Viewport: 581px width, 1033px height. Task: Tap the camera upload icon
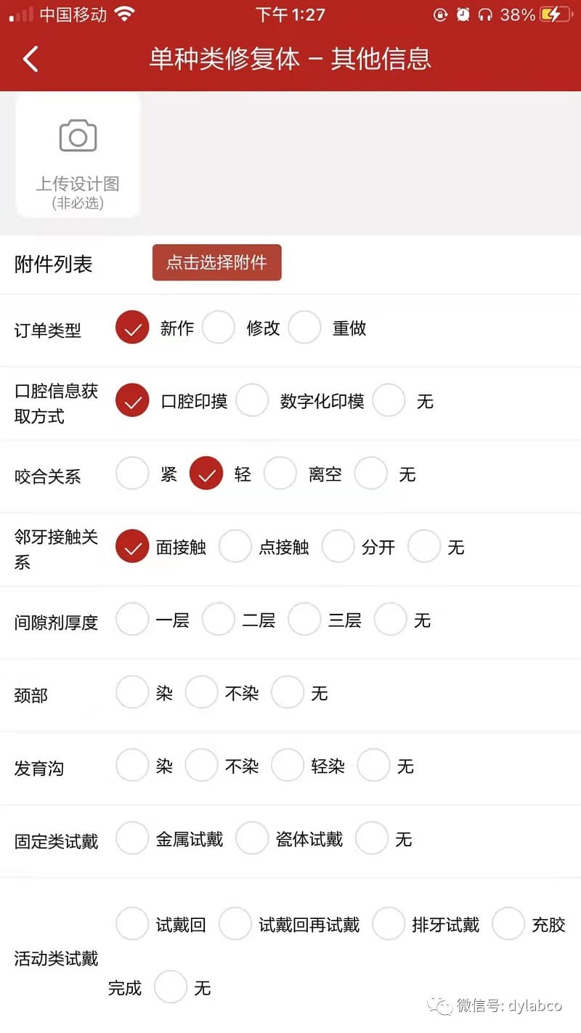pyautogui.click(x=78, y=136)
